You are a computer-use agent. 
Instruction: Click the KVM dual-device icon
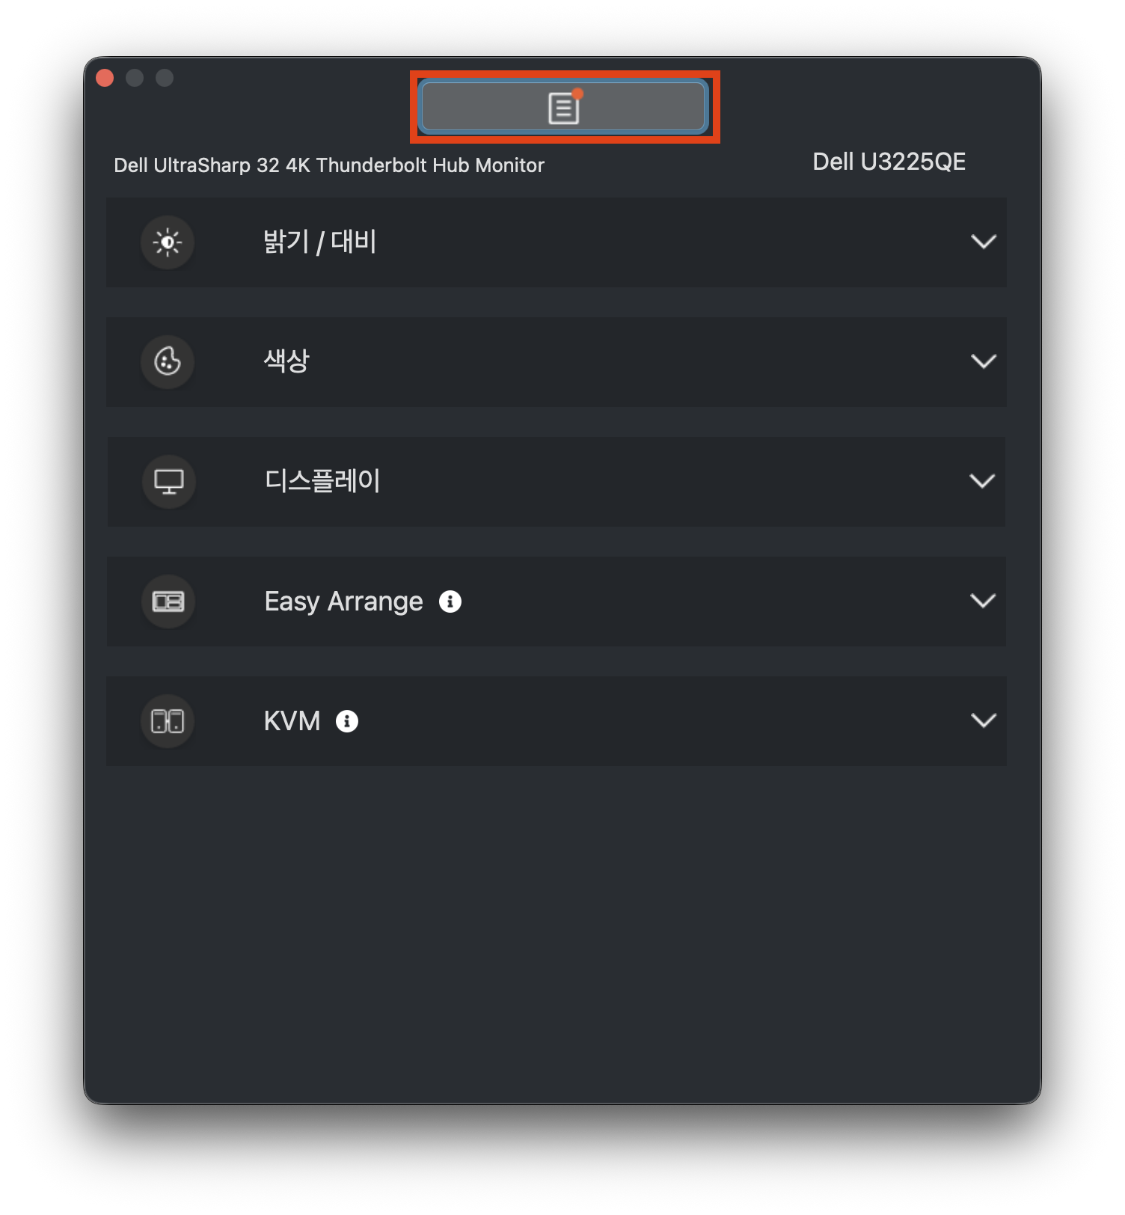coord(168,721)
